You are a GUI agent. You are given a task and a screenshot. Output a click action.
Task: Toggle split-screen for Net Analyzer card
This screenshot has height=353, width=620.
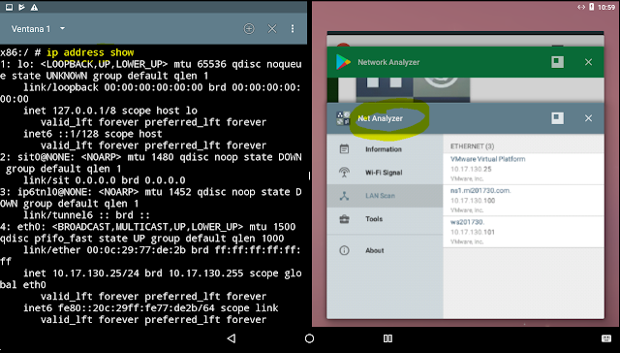tap(558, 118)
